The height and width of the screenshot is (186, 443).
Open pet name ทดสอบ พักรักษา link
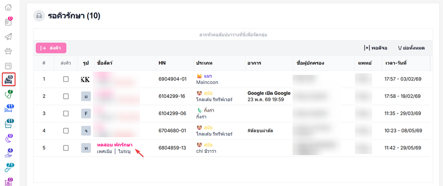115,145
